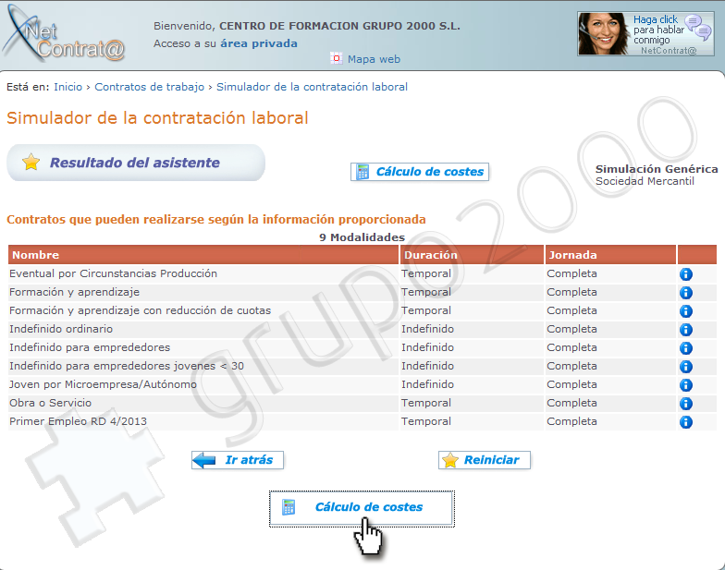The height and width of the screenshot is (570, 725).
Task: Select 'Eventual por Circunstancias Producción' name
Action: pos(113,273)
